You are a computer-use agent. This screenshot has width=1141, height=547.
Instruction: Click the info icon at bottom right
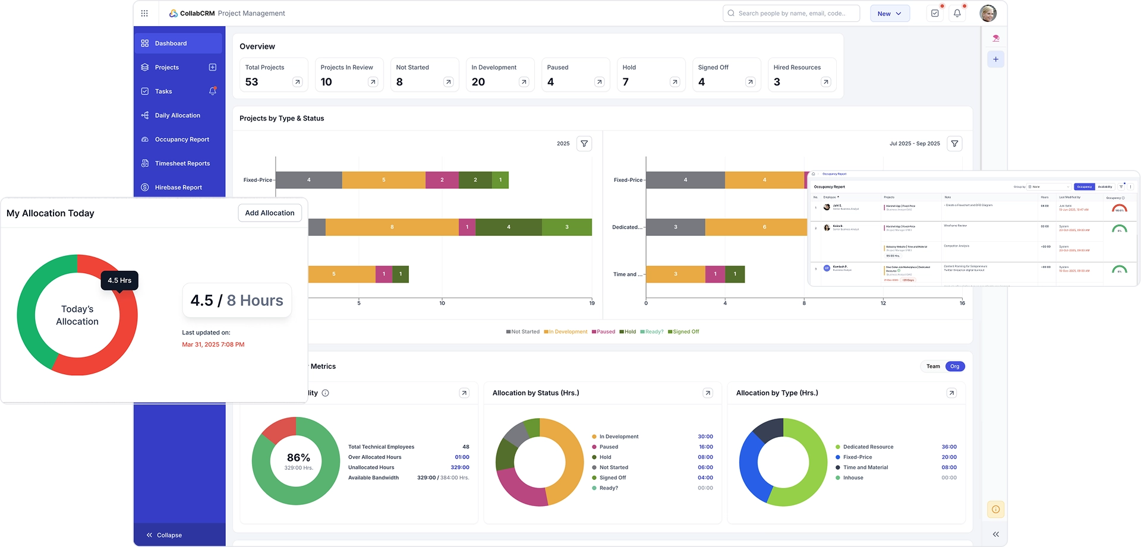click(995, 509)
